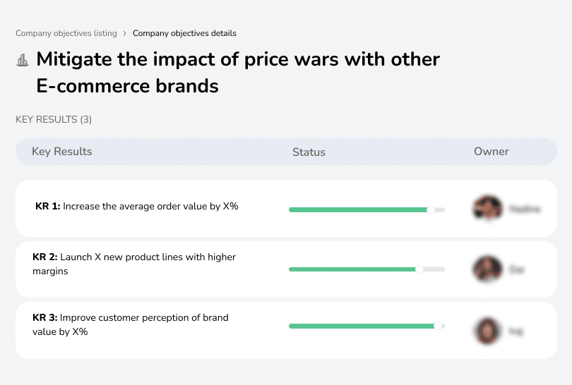The height and width of the screenshot is (385, 572).
Task: Click the Owner column header
Action: point(491,152)
